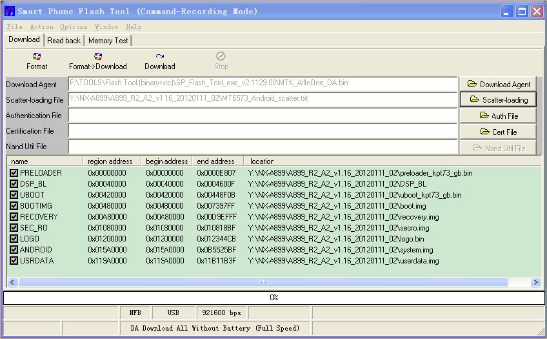Uncheck the LOGO checkbox

click(14, 239)
